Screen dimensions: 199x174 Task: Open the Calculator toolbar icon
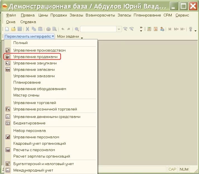[149, 29]
